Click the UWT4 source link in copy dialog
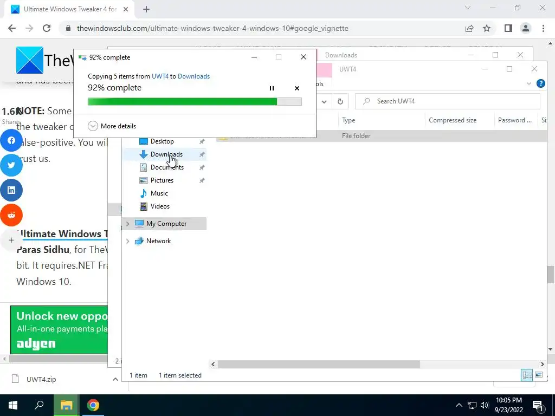The width and height of the screenshot is (555, 416). coord(160,76)
